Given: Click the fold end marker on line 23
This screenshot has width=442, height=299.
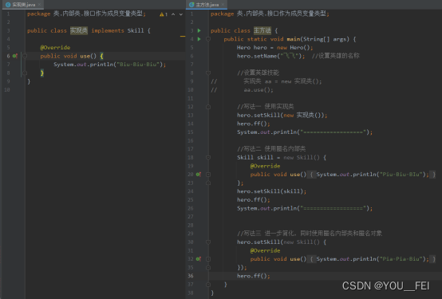Looking at the screenshot, I should coord(208,183).
